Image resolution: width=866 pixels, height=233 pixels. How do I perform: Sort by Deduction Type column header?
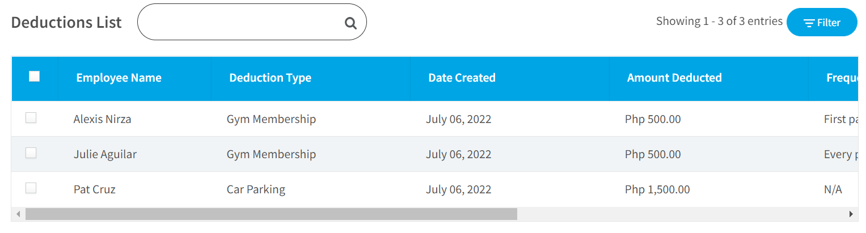click(x=270, y=78)
